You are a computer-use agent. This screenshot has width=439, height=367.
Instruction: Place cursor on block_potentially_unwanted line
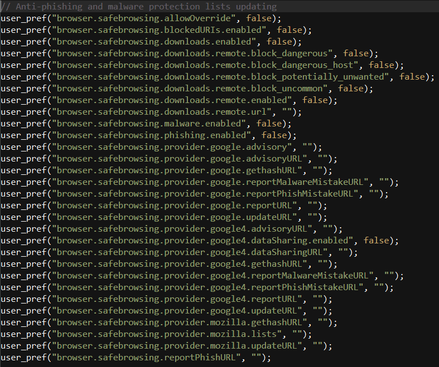tap(218, 77)
